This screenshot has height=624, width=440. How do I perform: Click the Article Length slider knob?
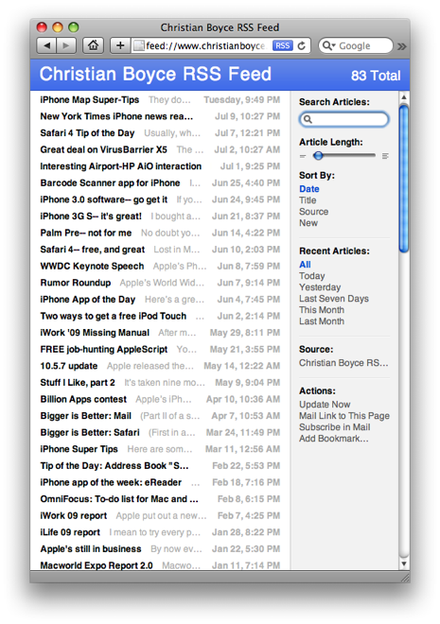[x=318, y=156]
